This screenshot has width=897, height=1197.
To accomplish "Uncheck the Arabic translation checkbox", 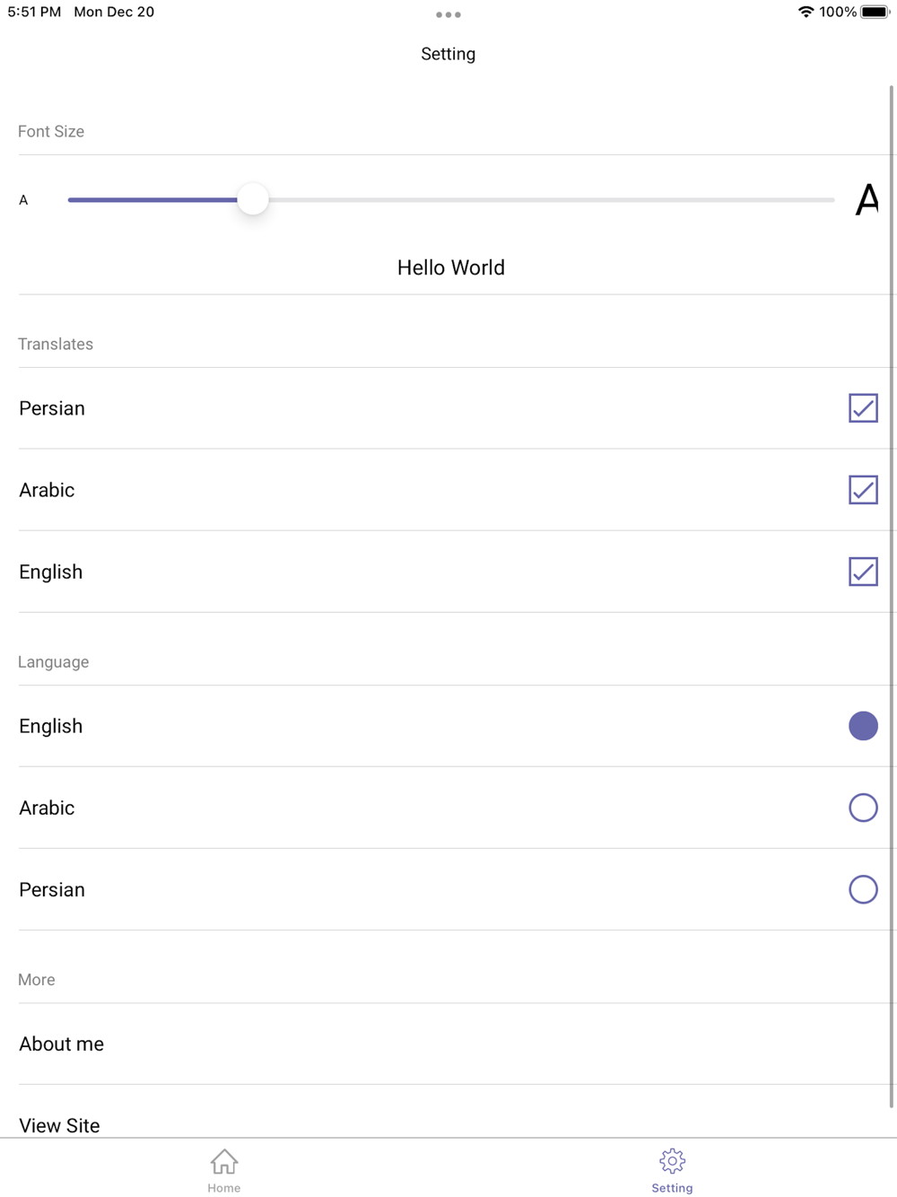I will point(863,490).
